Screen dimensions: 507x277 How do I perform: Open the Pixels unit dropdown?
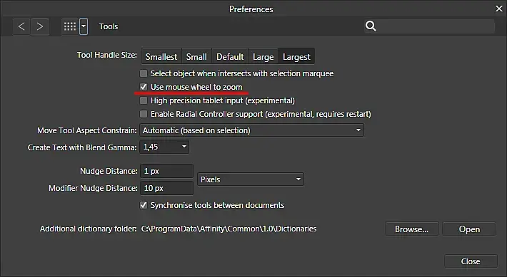pyautogui.click(x=251, y=179)
